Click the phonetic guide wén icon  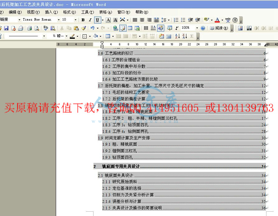point(228,20)
